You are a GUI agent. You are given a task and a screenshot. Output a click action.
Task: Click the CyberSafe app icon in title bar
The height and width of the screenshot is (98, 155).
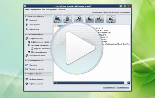tap(25, 6)
